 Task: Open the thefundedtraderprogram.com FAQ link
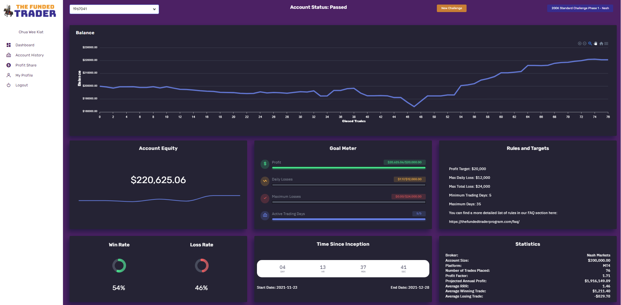coord(484,222)
